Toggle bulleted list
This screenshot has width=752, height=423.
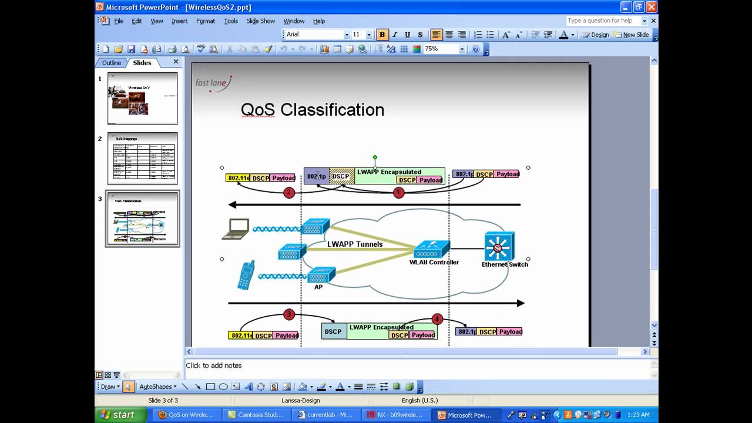(x=491, y=35)
